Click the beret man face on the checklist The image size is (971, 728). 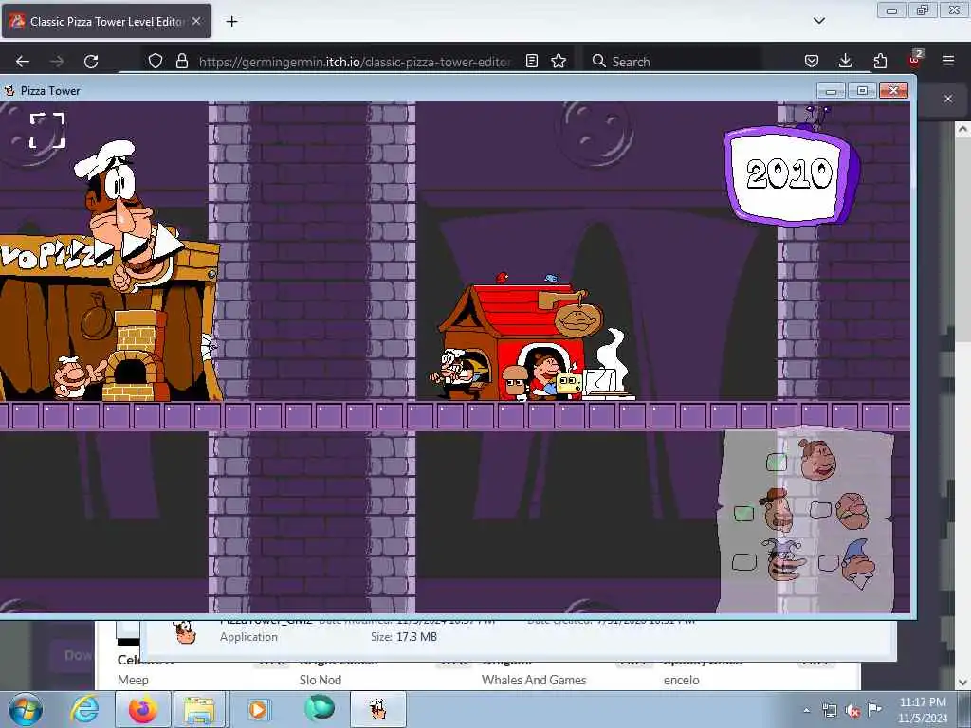tap(778, 509)
